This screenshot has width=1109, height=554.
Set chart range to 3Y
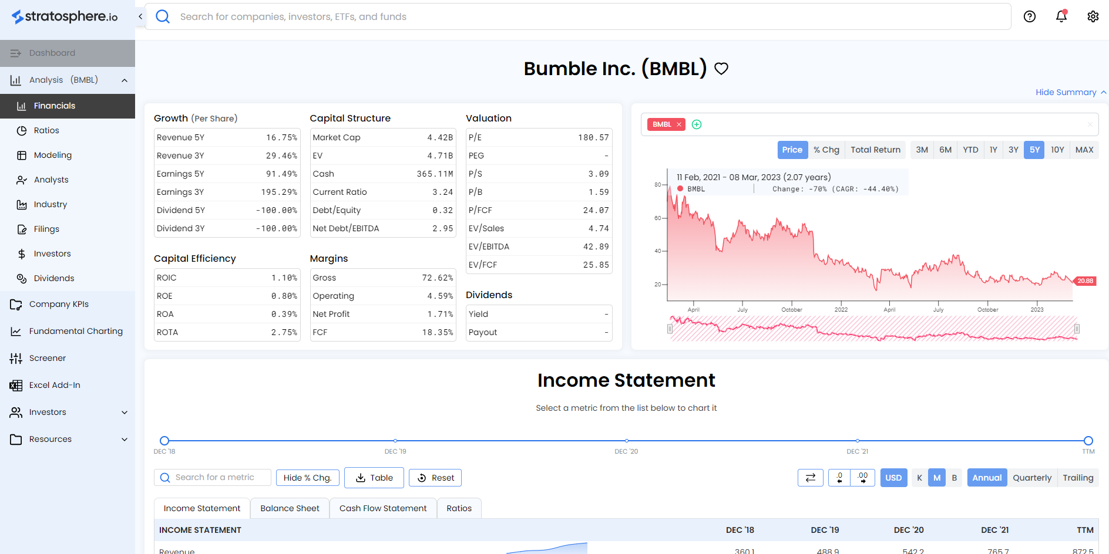click(1013, 150)
